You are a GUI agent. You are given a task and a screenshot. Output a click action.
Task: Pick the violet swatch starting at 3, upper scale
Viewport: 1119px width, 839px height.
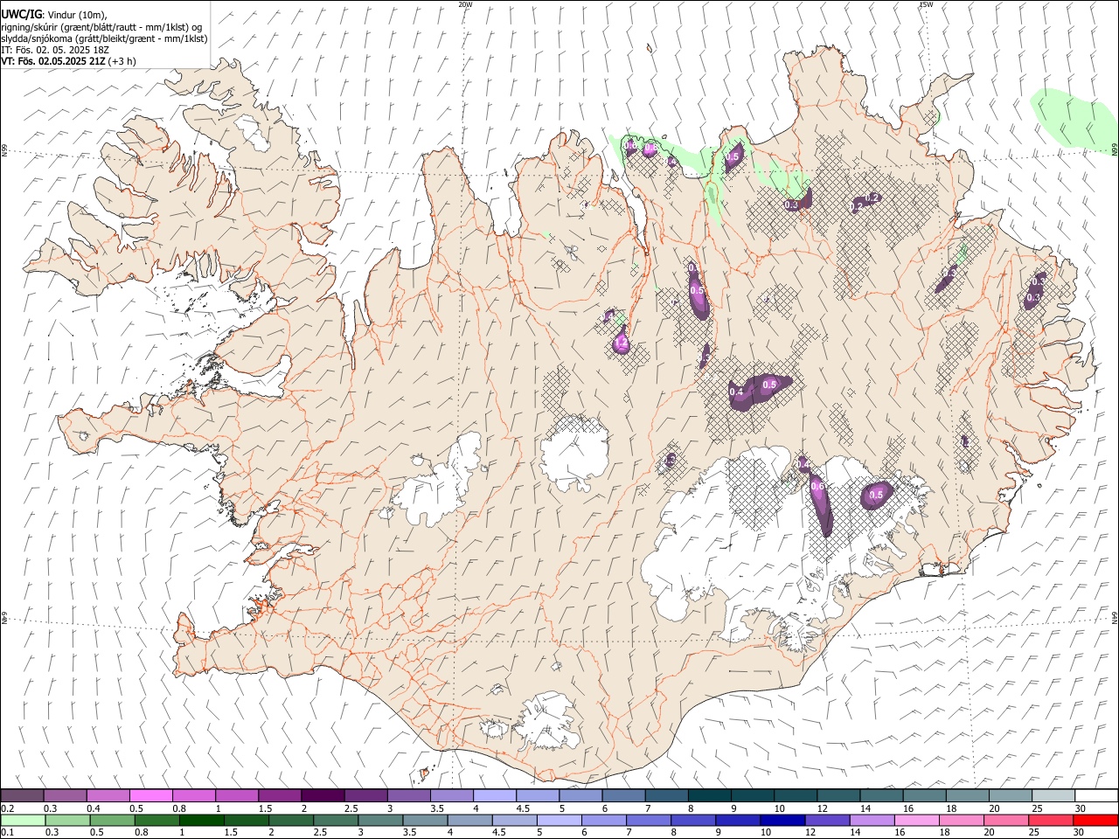pyautogui.click(x=408, y=796)
